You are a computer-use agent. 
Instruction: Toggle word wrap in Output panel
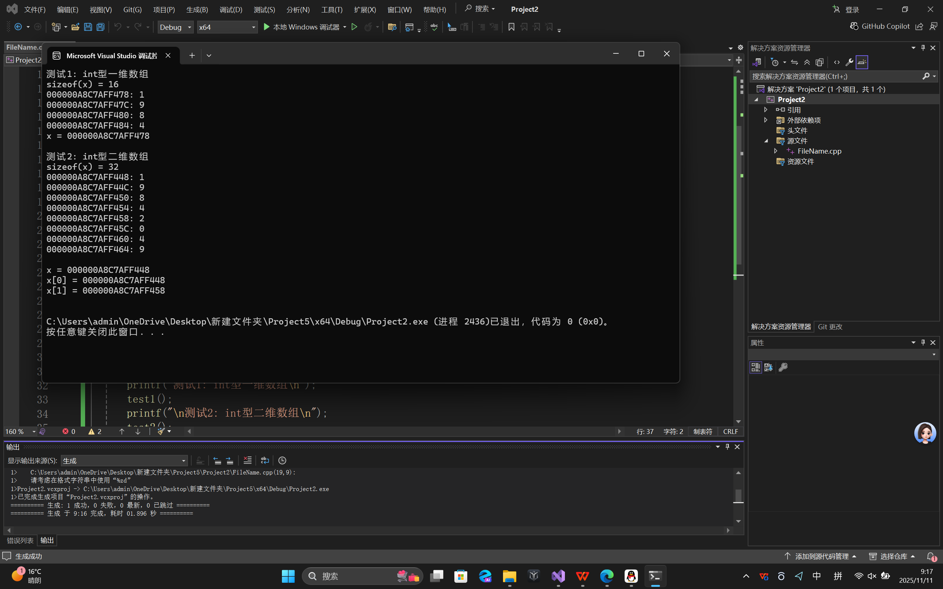point(265,460)
